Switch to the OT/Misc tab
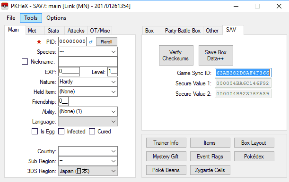 (x=100, y=31)
